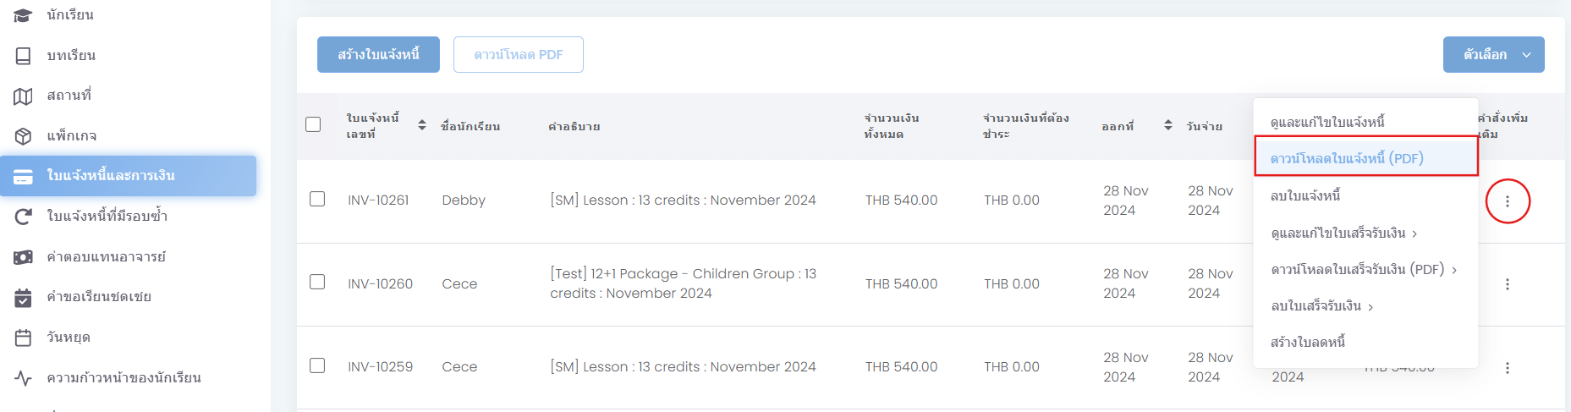
Task: Click the lessons tablet icon in sidebar
Action: [x=23, y=56]
